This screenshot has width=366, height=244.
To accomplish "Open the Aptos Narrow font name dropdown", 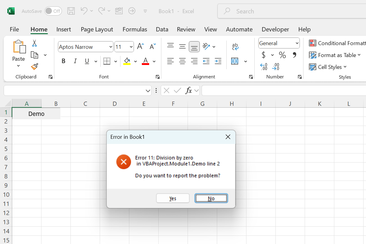I will point(111,47).
